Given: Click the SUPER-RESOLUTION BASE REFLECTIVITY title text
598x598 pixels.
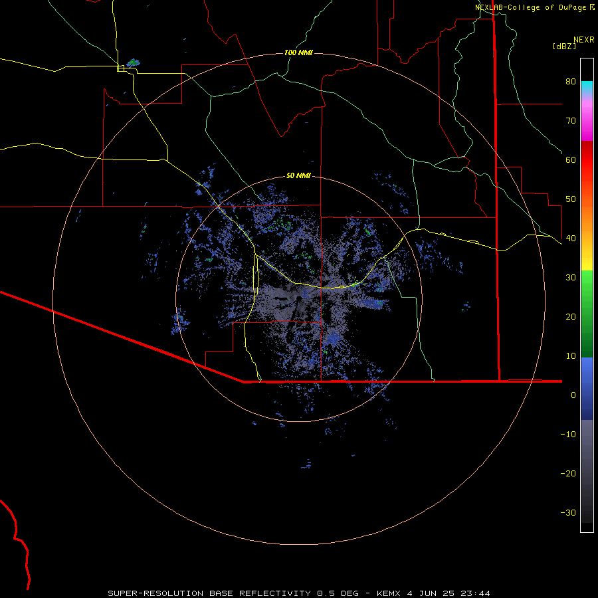Looking at the screenshot, I should (x=209, y=593).
